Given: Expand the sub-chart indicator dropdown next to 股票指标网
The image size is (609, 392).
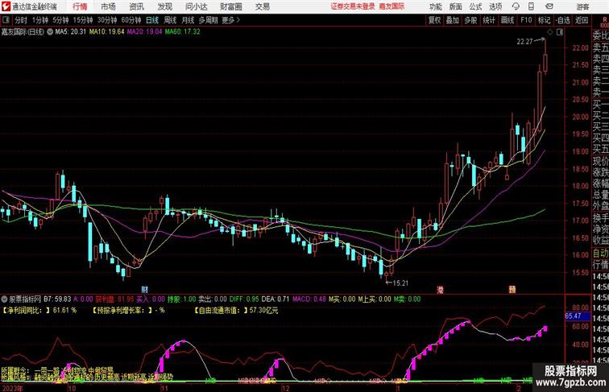Looking at the screenshot, I should point(4,299).
